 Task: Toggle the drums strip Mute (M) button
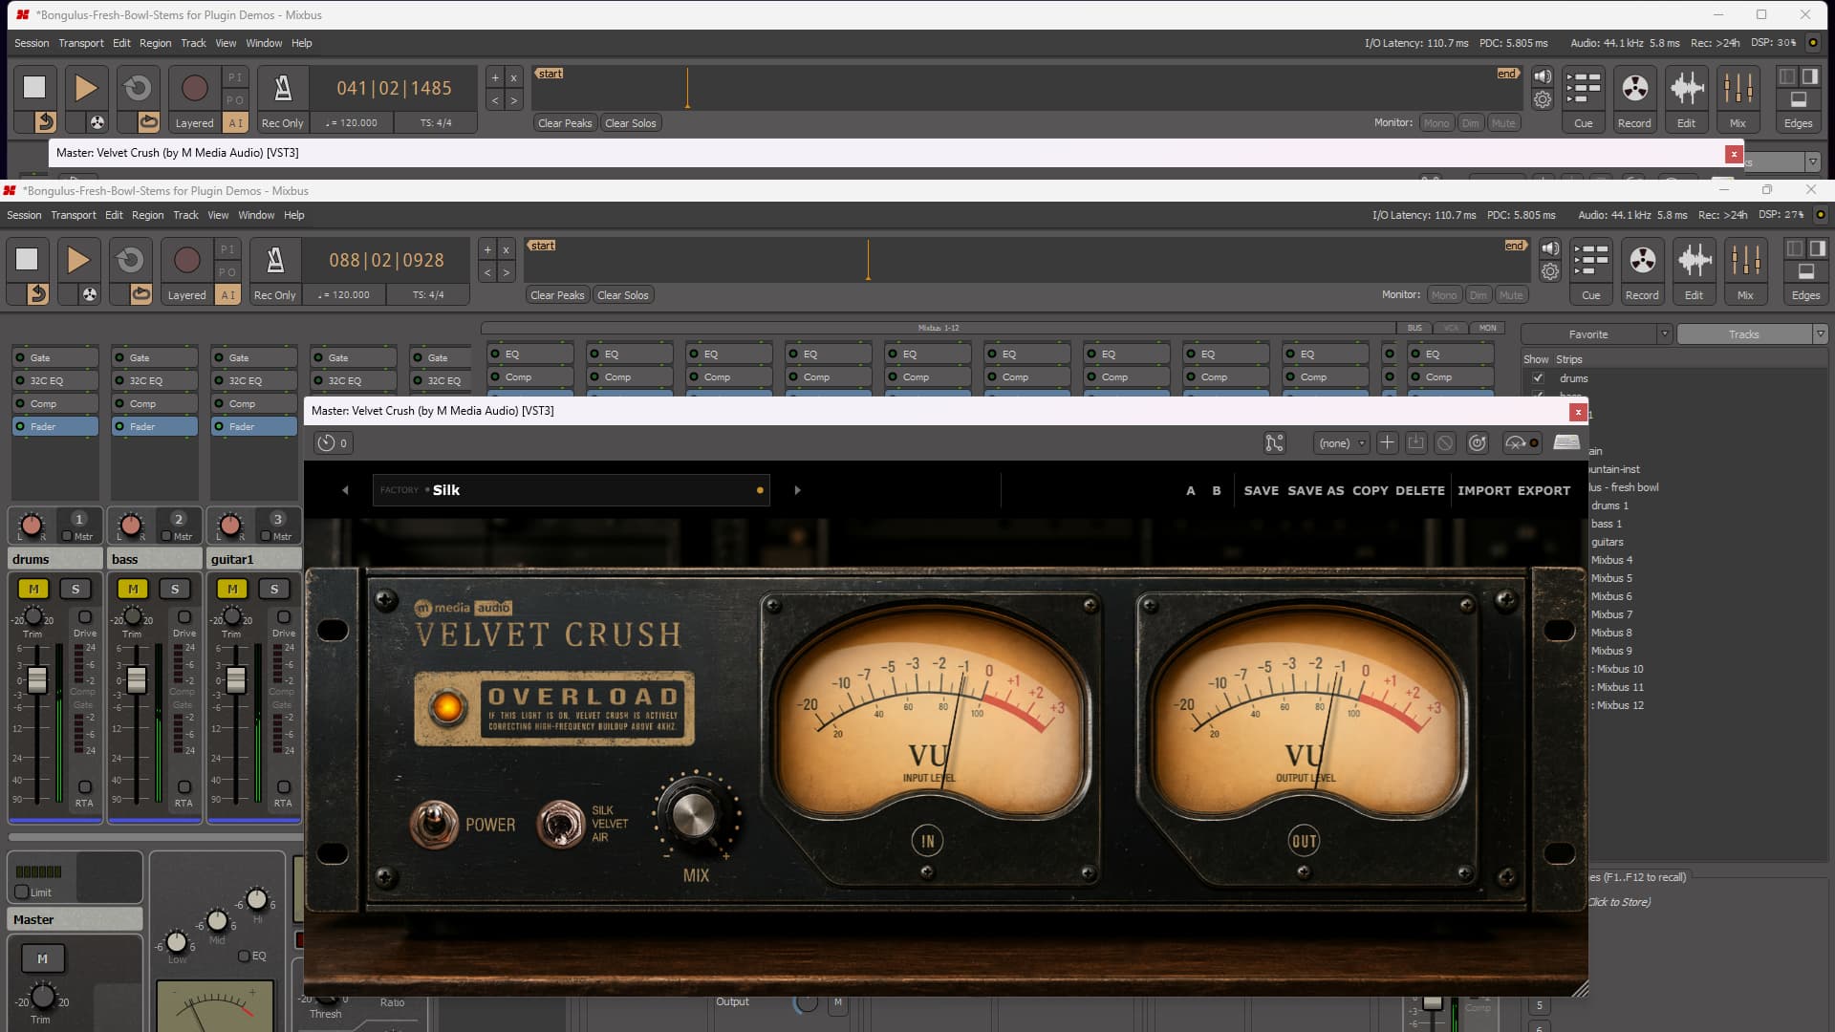pos(33,589)
